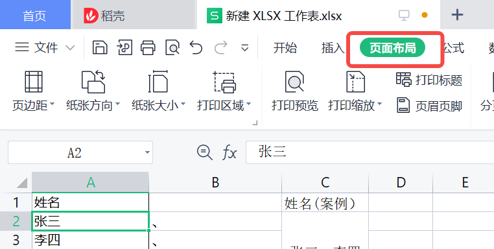Switch to the 插入 (Insert) ribbon tab
Viewport: 494px width, 249px height.
pos(333,48)
